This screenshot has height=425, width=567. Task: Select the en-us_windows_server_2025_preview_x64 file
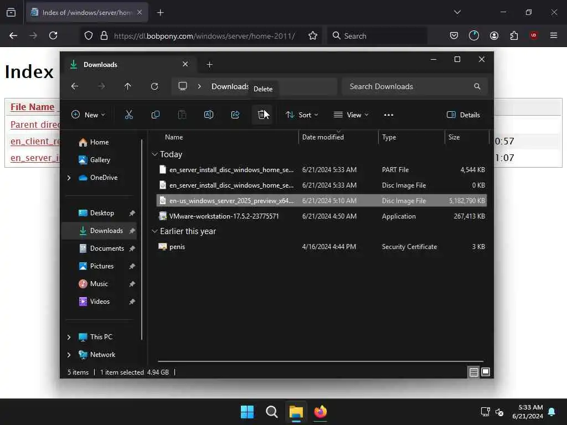tap(322, 200)
